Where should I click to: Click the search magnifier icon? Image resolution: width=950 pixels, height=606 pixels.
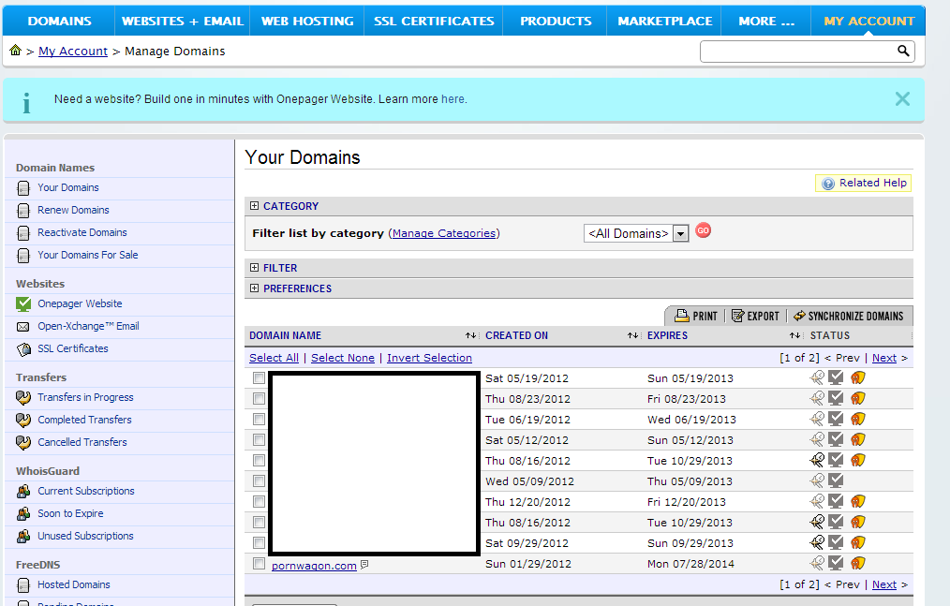903,52
